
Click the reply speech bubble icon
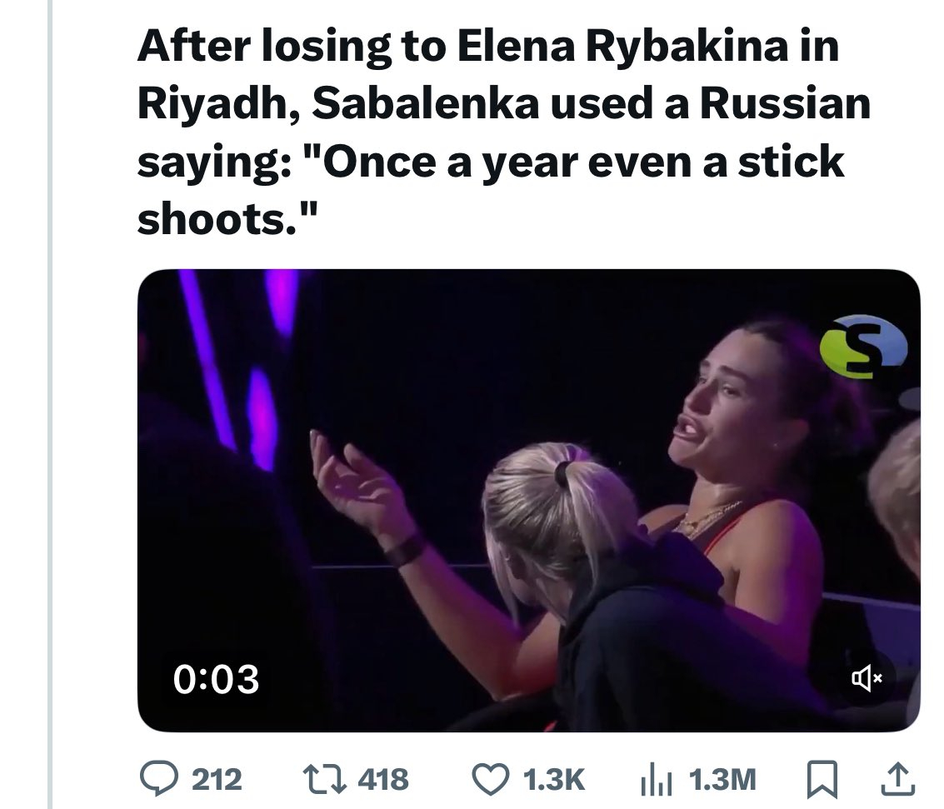click(x=153, y=779)
